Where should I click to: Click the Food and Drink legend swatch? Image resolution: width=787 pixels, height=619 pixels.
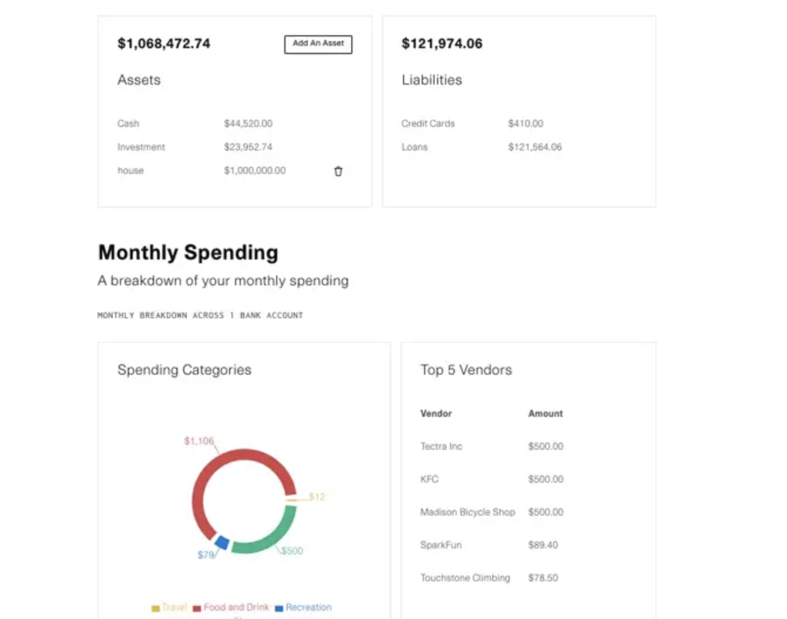pyautogui.click(x=197, y=608)
